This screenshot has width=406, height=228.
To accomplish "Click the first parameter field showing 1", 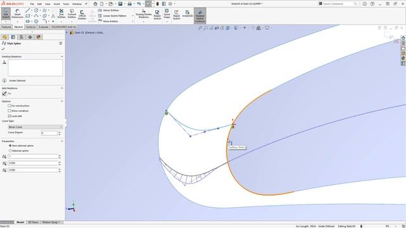I will [x=32, y=156].
